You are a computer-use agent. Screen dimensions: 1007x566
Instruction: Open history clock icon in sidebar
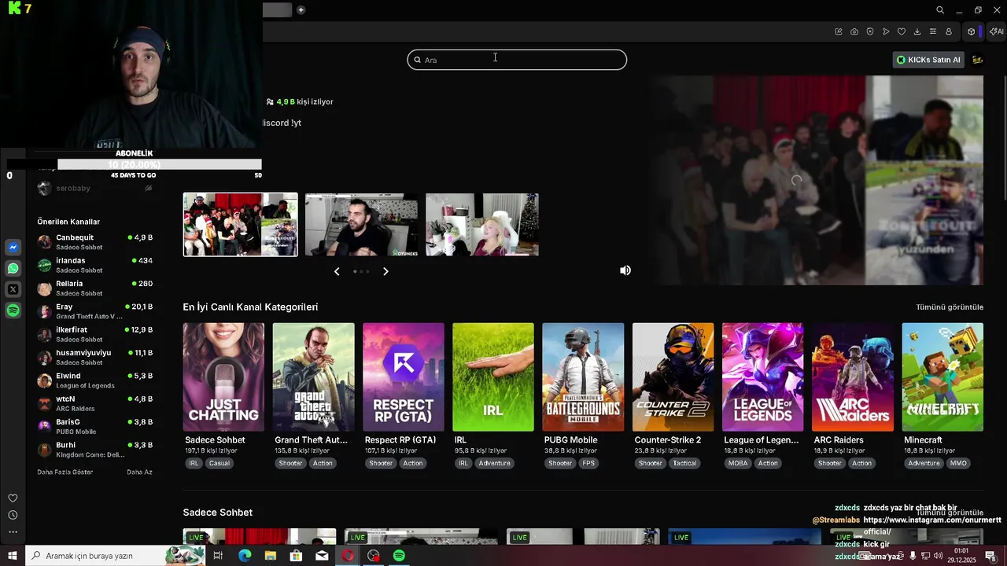(x=13, y=515)
